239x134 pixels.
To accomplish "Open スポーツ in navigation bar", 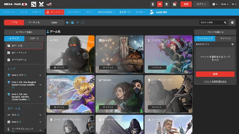I will (36, 12).
